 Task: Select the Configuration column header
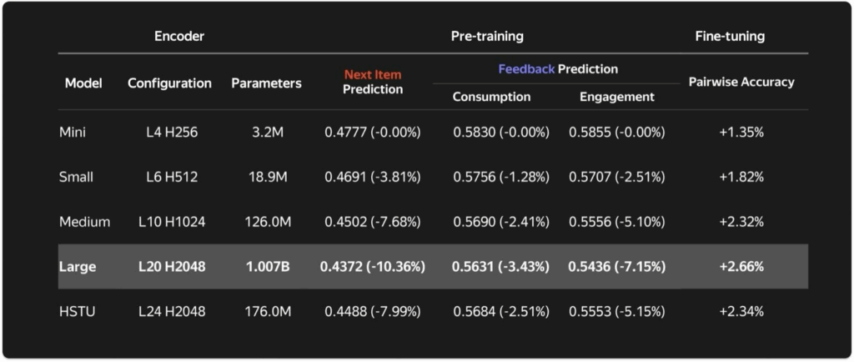[169, 83]
